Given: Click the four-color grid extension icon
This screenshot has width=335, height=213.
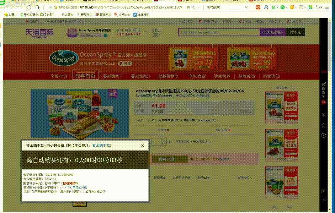Looking at the screenshot, I should tap(310, 7).
